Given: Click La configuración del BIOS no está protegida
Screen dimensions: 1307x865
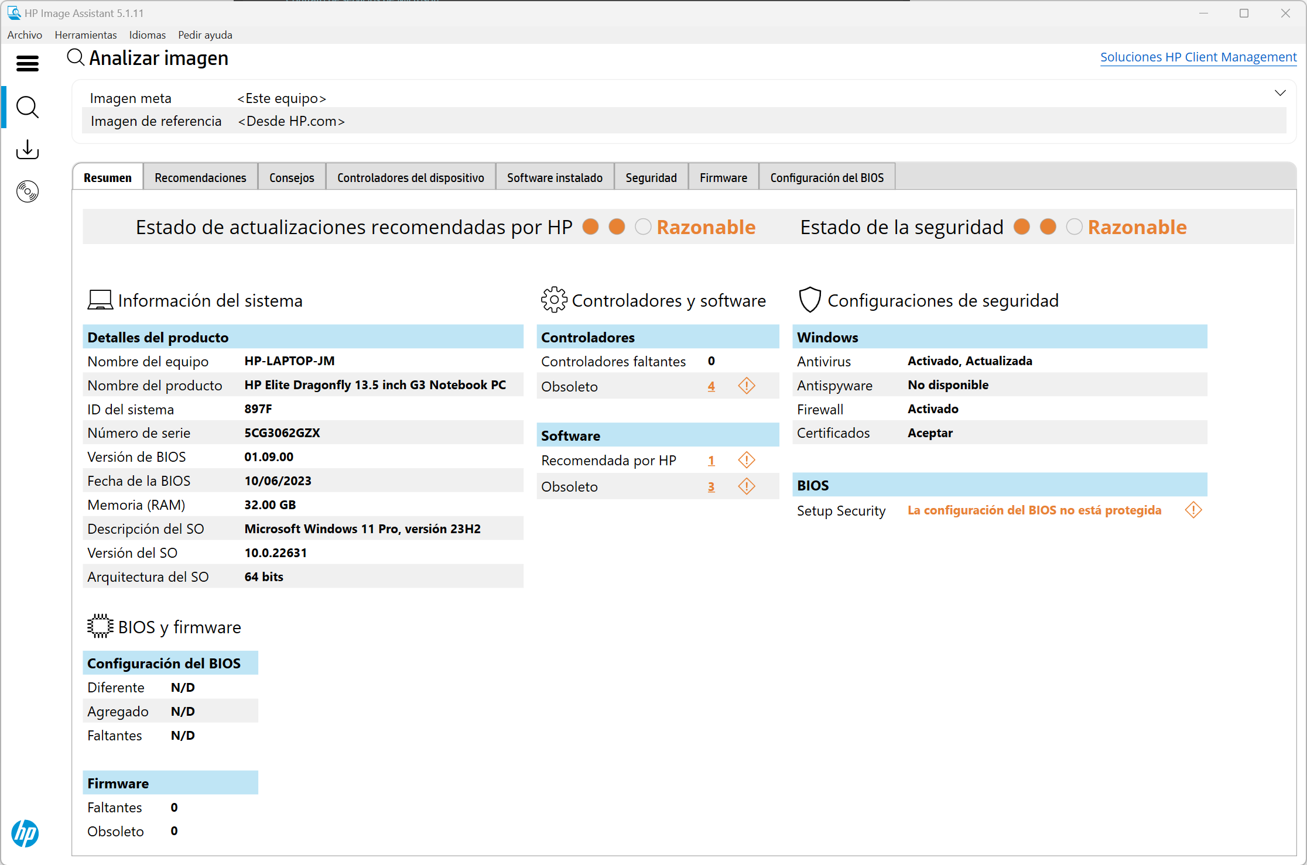Looking at the screenshot, I should (1034, 510).
